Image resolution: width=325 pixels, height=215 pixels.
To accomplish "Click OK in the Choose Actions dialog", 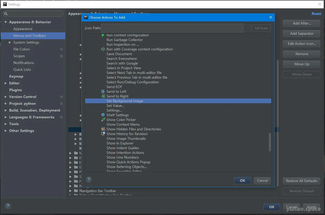I will (243, 181).
